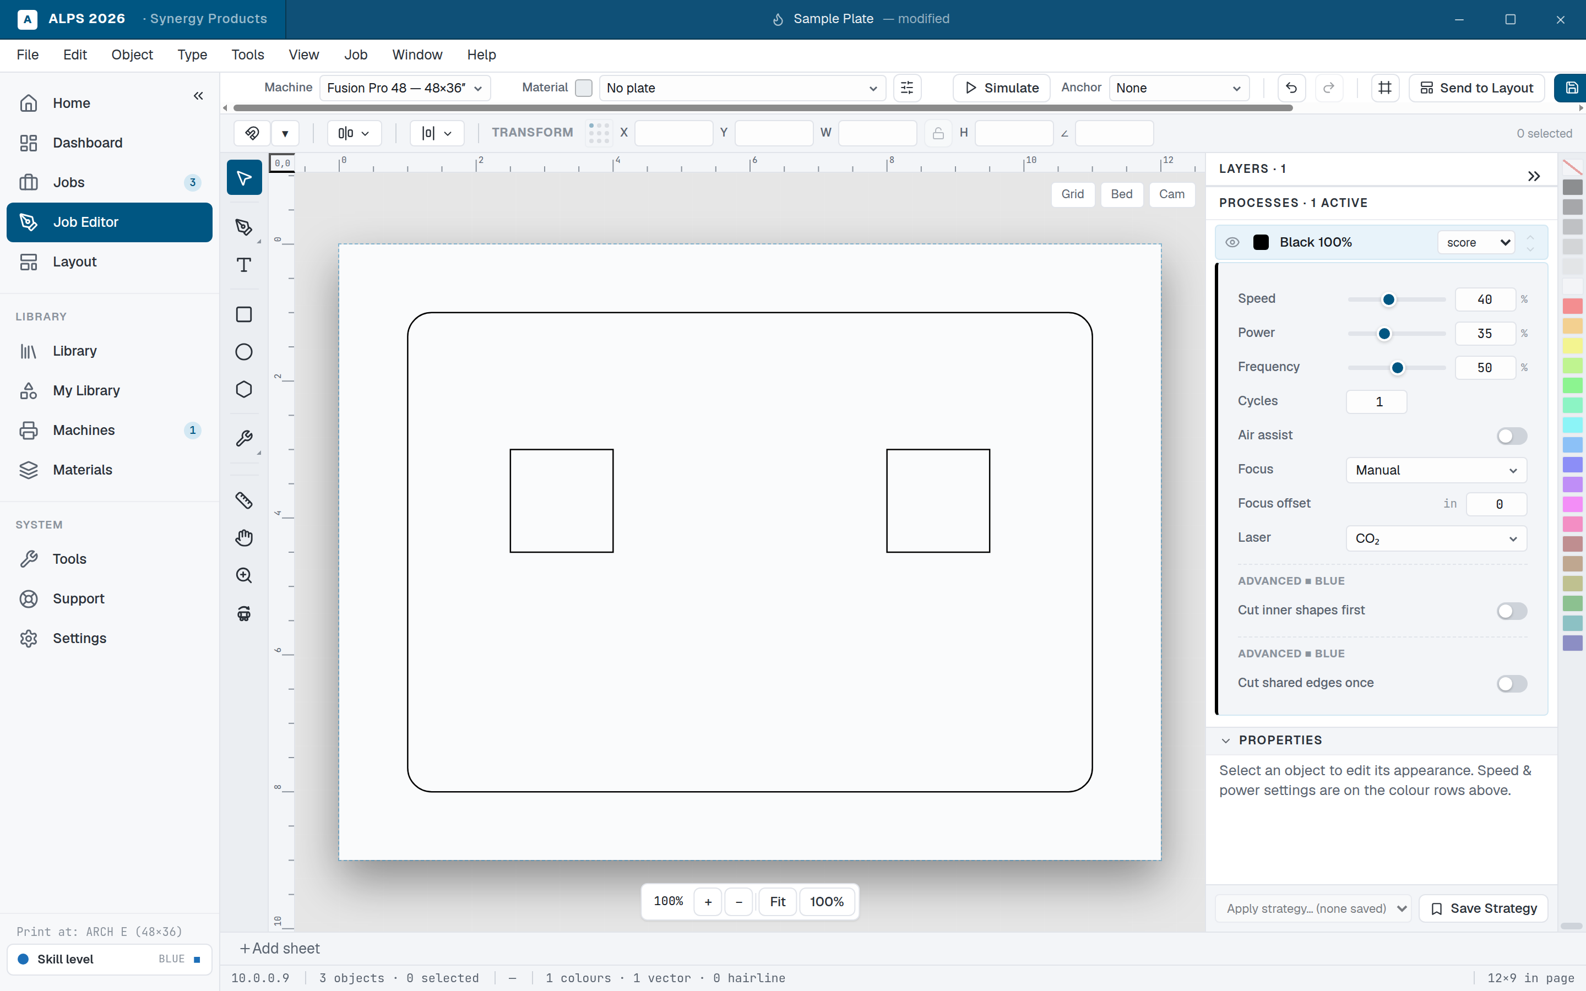
Task: Open the Job menu
Action: tap(356, 55)
